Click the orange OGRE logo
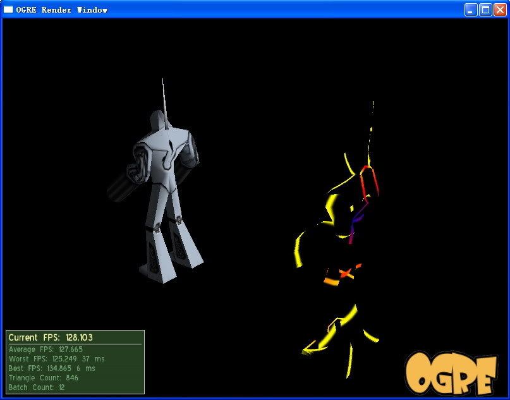The image size is (510, 400). point(451,372)
